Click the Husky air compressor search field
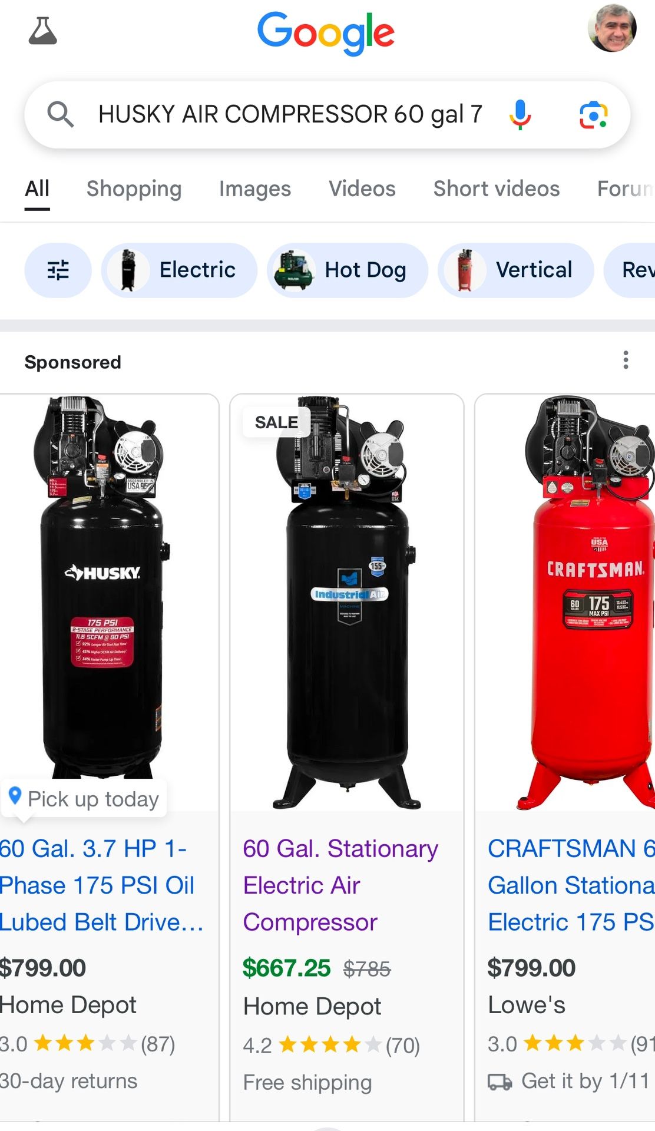 (x=290, y=114)
